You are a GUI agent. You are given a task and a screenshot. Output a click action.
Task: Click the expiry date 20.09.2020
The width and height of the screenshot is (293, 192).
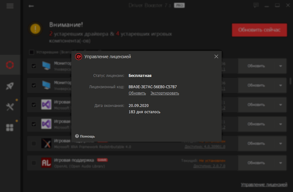tap(138, 106)
